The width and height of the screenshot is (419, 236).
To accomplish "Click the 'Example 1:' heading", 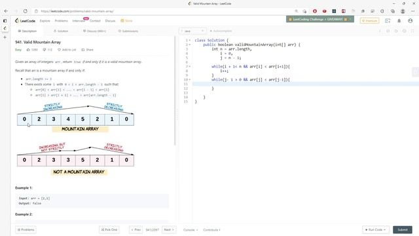I will (x=24, y=188).
